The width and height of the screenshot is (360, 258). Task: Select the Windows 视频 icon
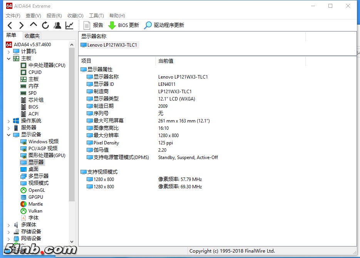point(23,142)
